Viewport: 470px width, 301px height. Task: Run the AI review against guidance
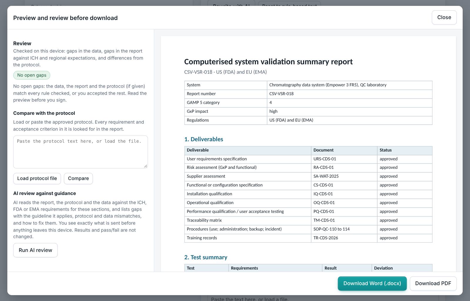35,250
